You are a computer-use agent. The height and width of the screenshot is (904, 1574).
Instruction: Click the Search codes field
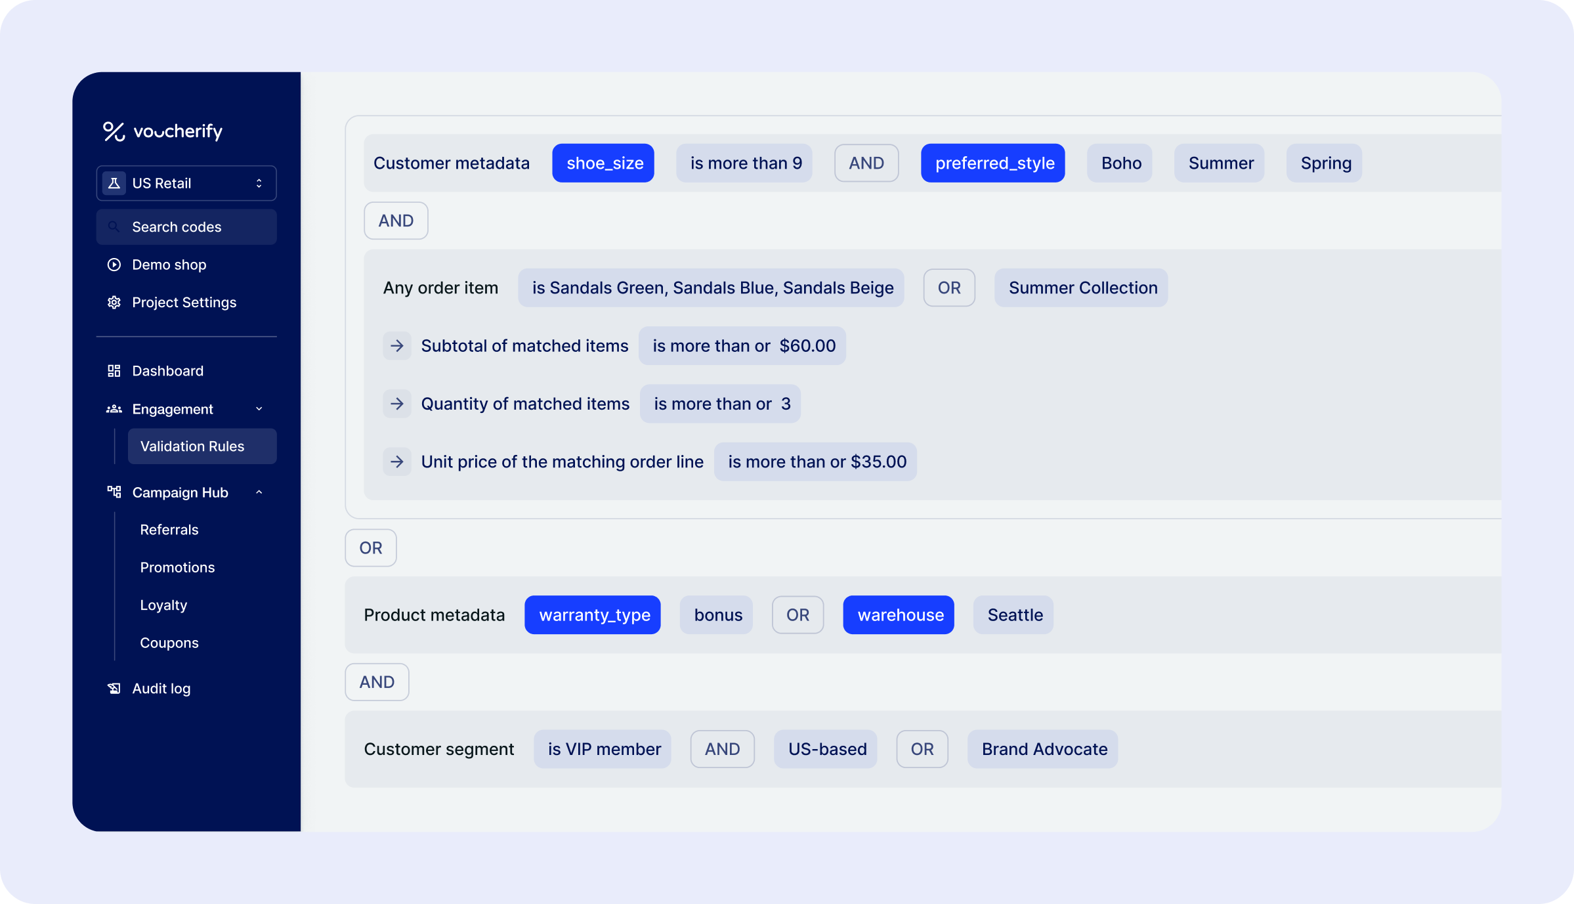click(x=186, y=227)
